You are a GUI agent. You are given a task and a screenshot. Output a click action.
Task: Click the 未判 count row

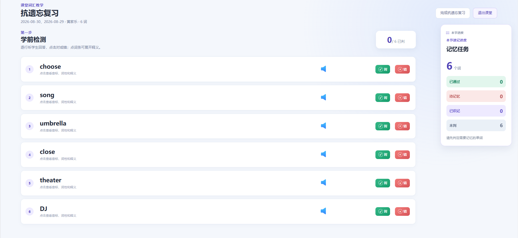tap(476, 125)
